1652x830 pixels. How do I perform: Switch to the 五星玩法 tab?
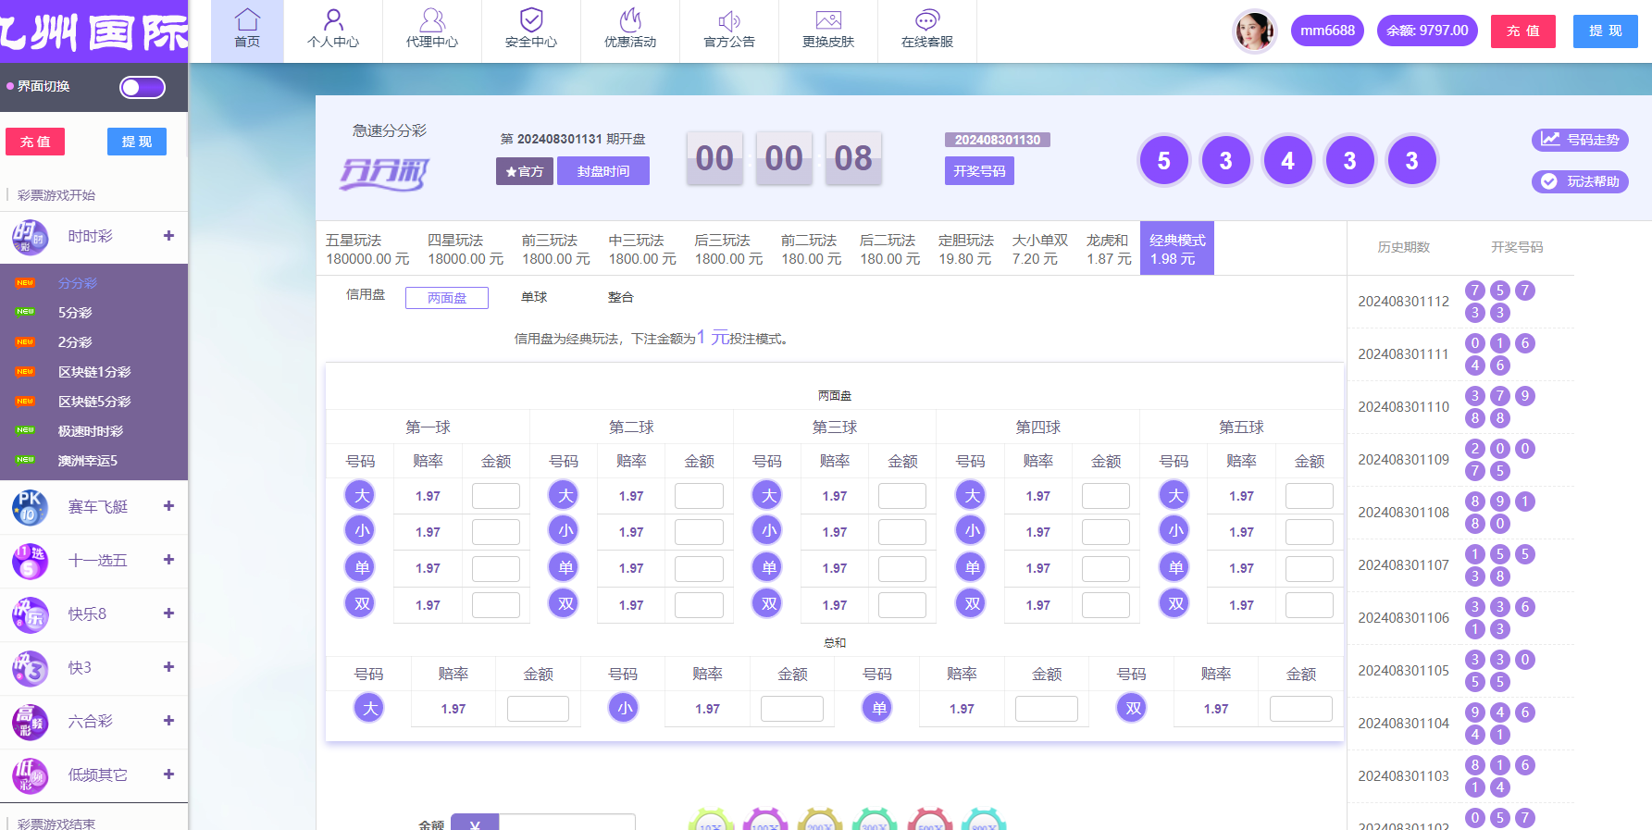pyautogui.click(x=366, y=249)
